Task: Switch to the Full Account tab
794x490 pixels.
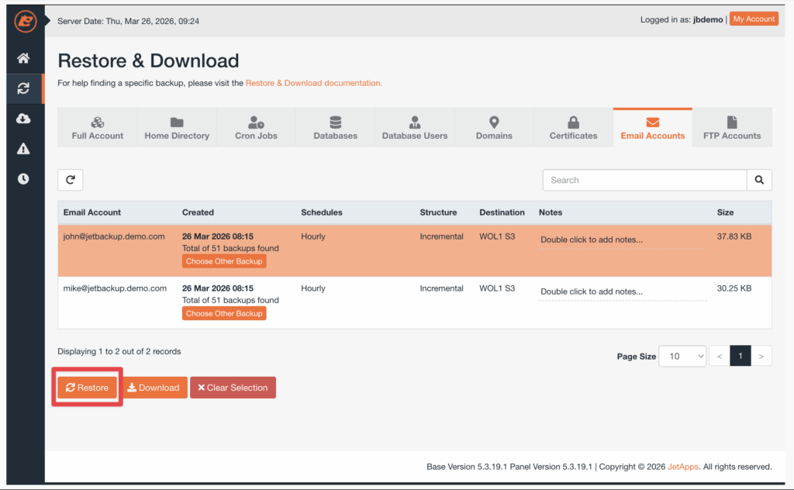Action: [98, 128]
